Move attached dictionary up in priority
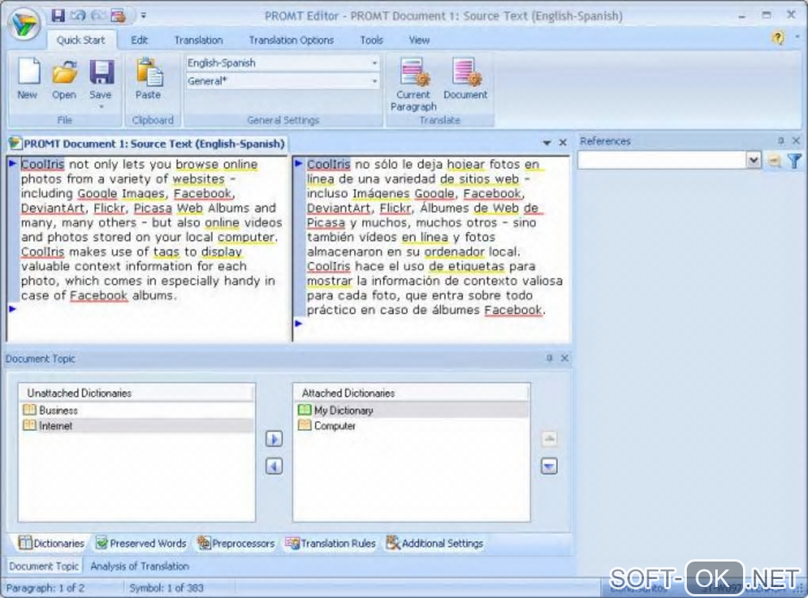Screen dimensions: 808x598 point(549,440)
